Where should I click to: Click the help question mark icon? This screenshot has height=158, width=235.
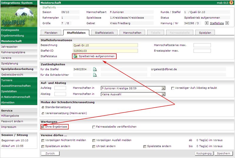(231, 3)
